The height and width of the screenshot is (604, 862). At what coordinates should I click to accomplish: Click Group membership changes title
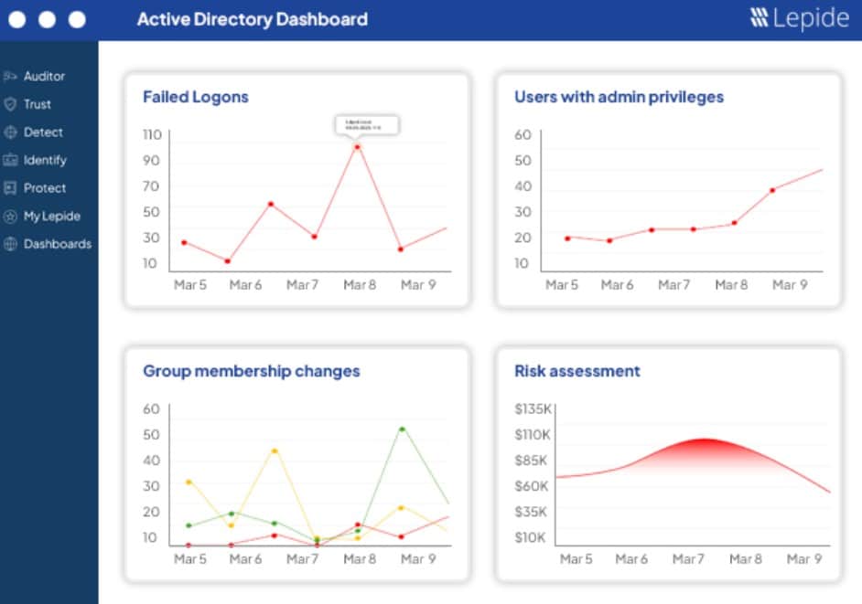[x=252, y=371]
